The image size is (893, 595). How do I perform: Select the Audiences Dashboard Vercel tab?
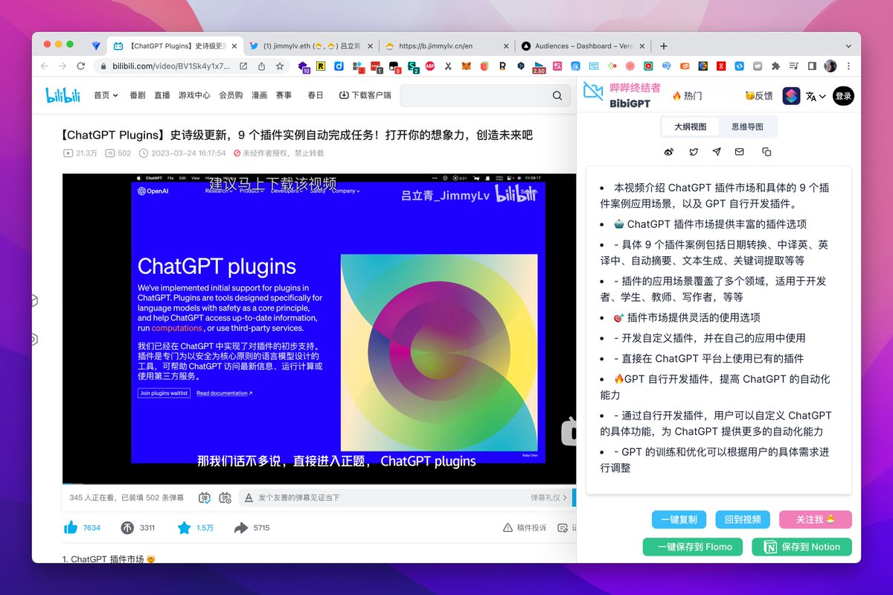[582, 45]
